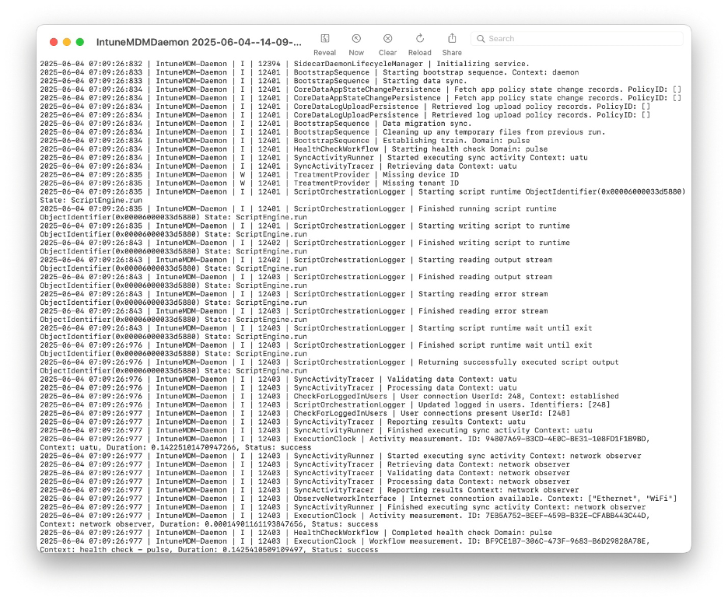Select the 'Initializing service.' log line
This screenshot has height=602, width=728.
click(285, 64)
